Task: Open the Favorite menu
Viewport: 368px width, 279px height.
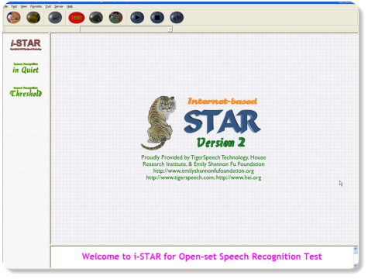Action: [36, 6]
